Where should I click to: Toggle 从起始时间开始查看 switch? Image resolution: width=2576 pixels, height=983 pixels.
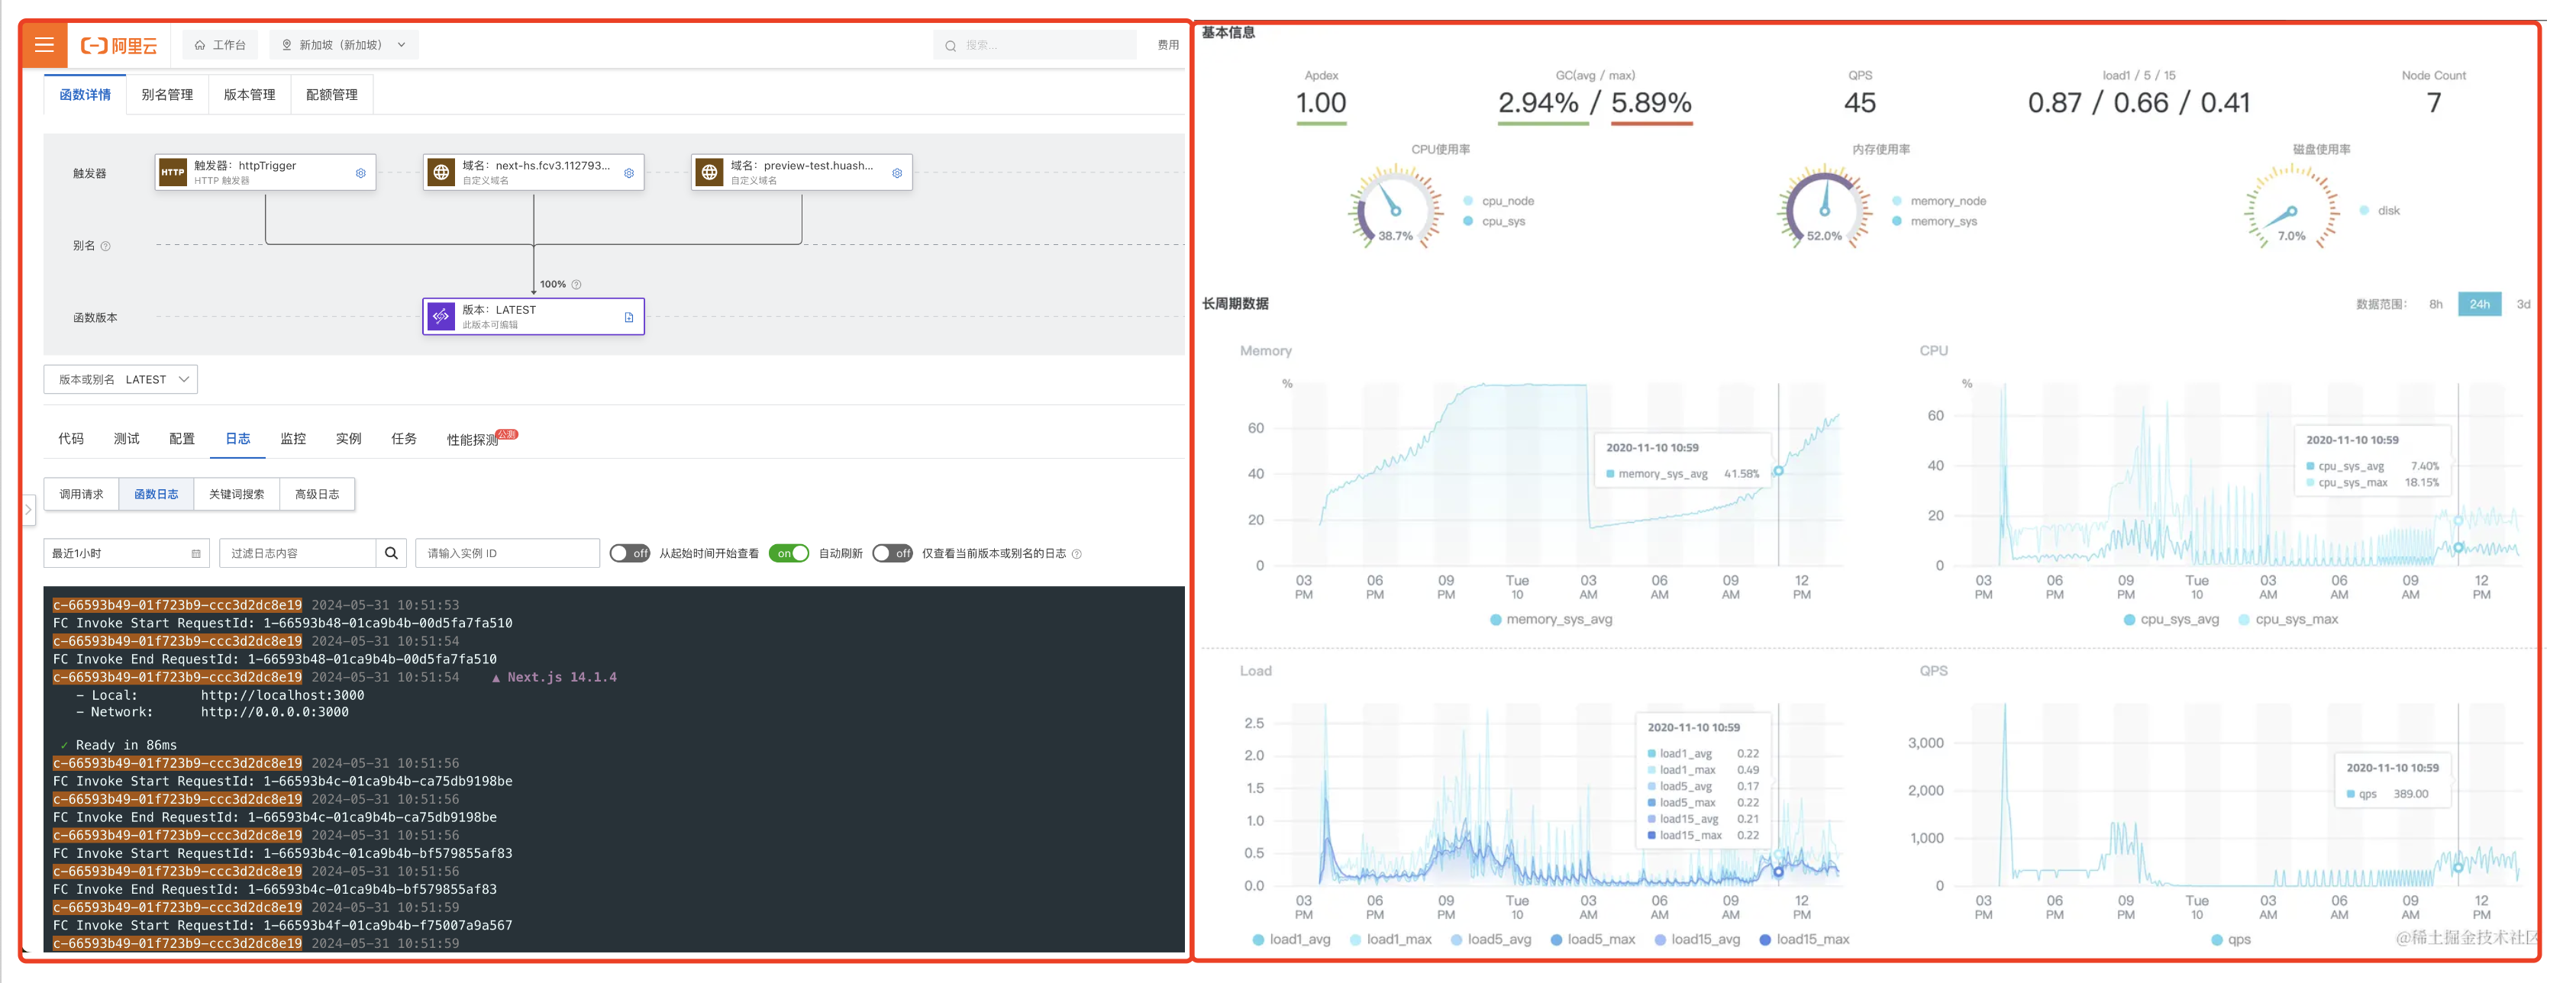pyautogui.click(x=630, y=553)
